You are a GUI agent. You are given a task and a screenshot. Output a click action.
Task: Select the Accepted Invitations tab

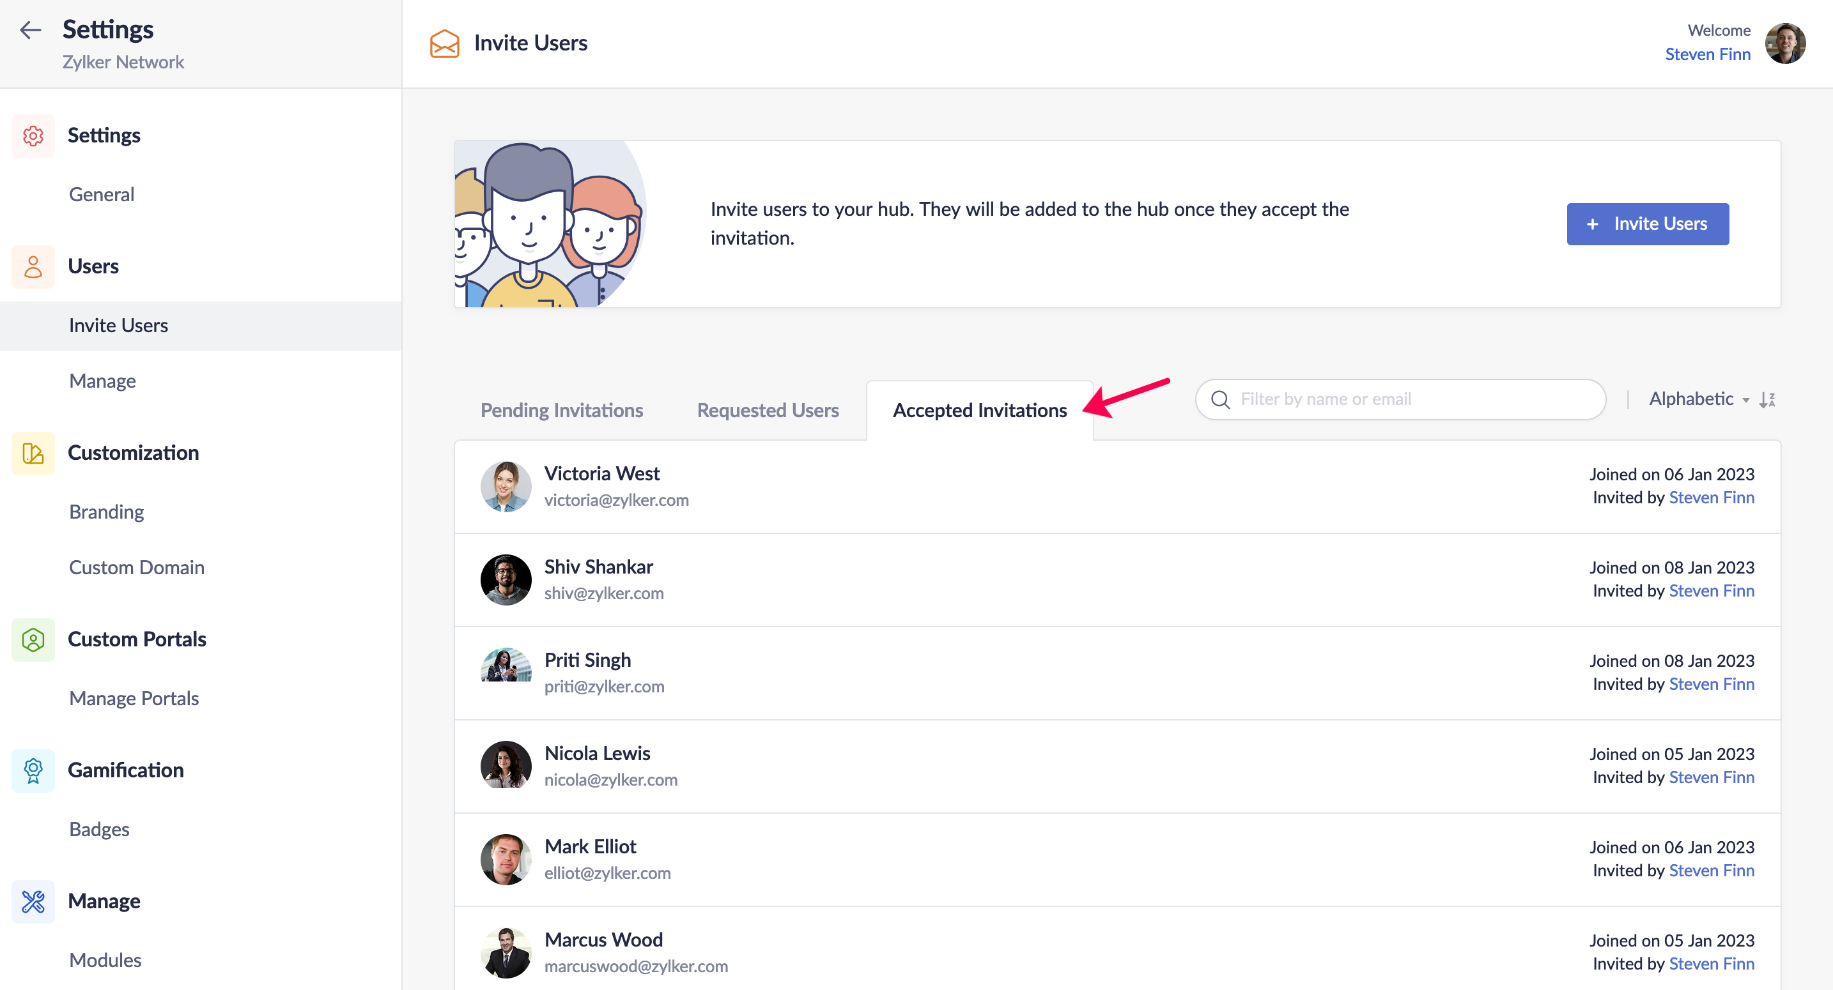(979, 410)
